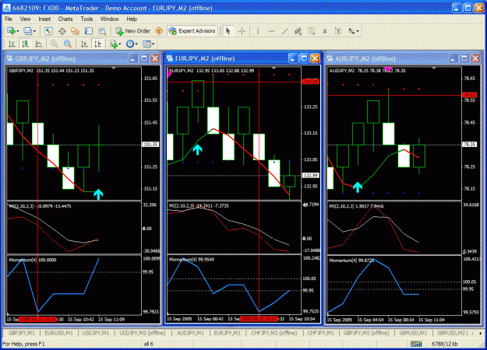
Task: Switch to the GBPUSD,M1 chart tab
Action: (x=413, y=333)
